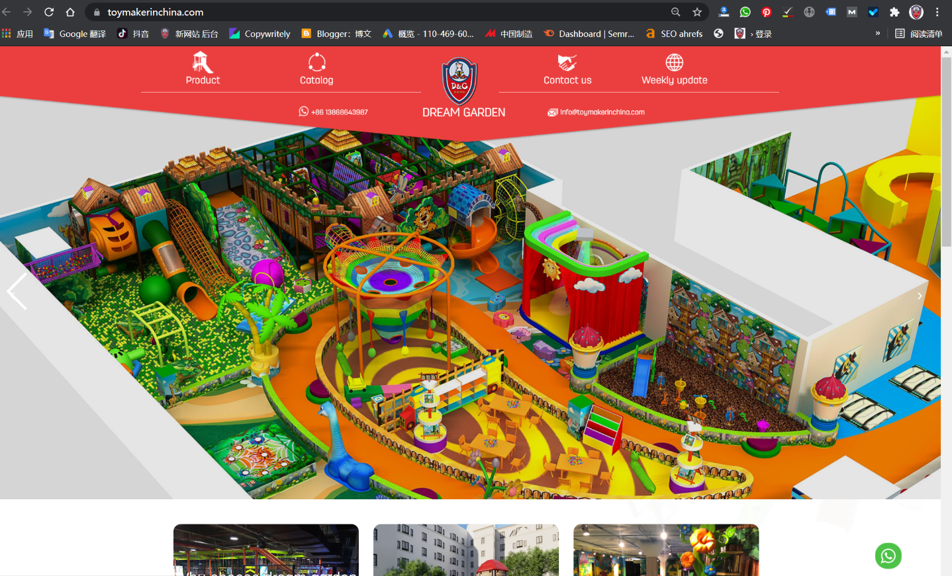The width and height of the screenshot is (952, 576).
Task: Open the blue checkmark browser extension
Action: click(873, 12)
